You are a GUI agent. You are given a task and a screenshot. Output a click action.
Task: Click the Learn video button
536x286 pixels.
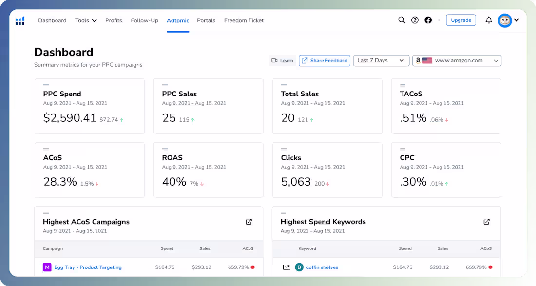click(283, 60)
